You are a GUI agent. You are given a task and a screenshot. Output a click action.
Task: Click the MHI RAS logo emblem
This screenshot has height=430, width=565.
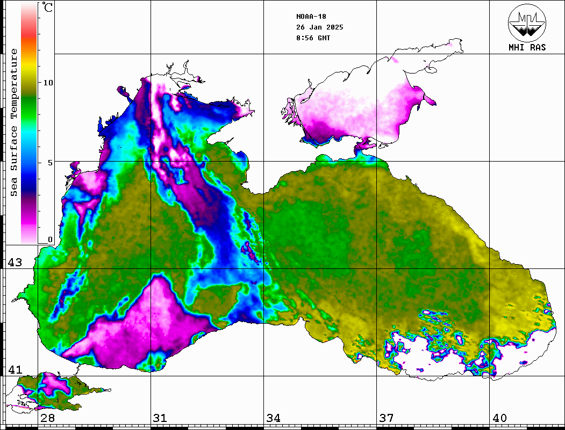[x=527, y=23]
